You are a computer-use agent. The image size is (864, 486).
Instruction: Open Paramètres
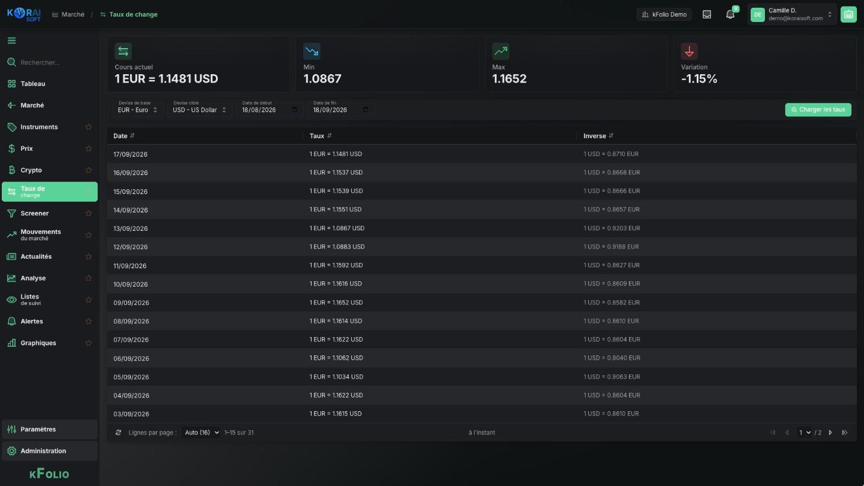pyautogui.click(x=49, y=430)
